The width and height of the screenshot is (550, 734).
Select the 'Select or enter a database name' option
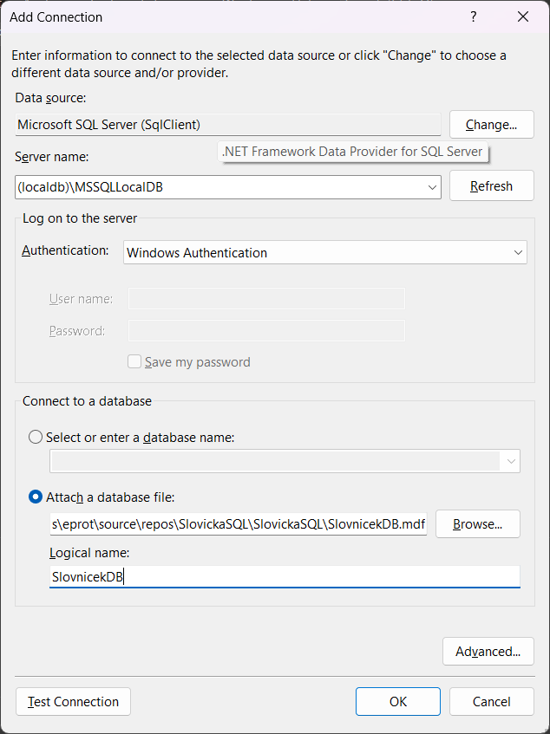click(x=36, y=438)
